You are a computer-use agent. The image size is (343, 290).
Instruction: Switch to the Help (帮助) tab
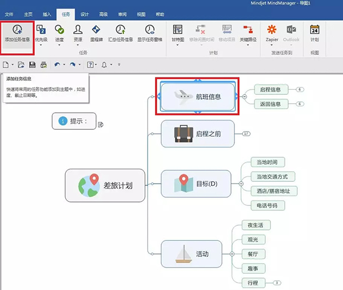[x=160, y=14]
